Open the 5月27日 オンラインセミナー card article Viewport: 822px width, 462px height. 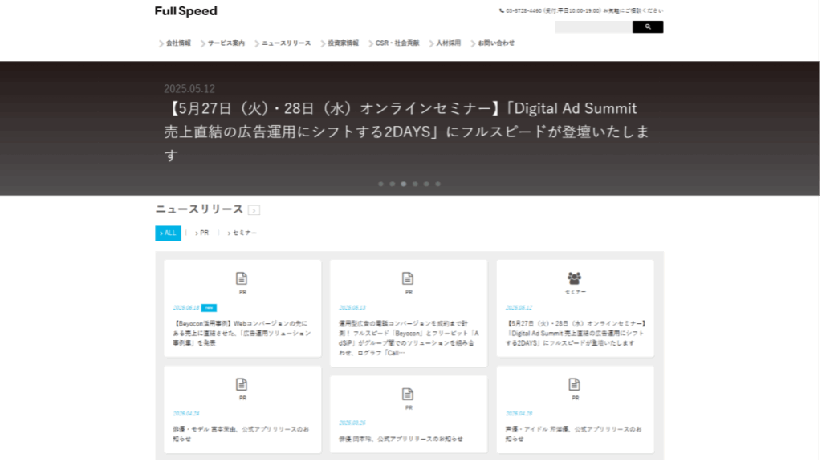[x=575, y=333]
